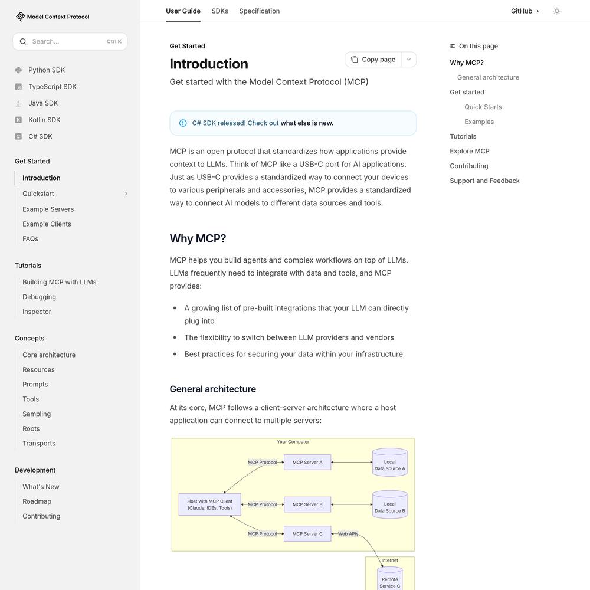Click the Copy page button

373,60
